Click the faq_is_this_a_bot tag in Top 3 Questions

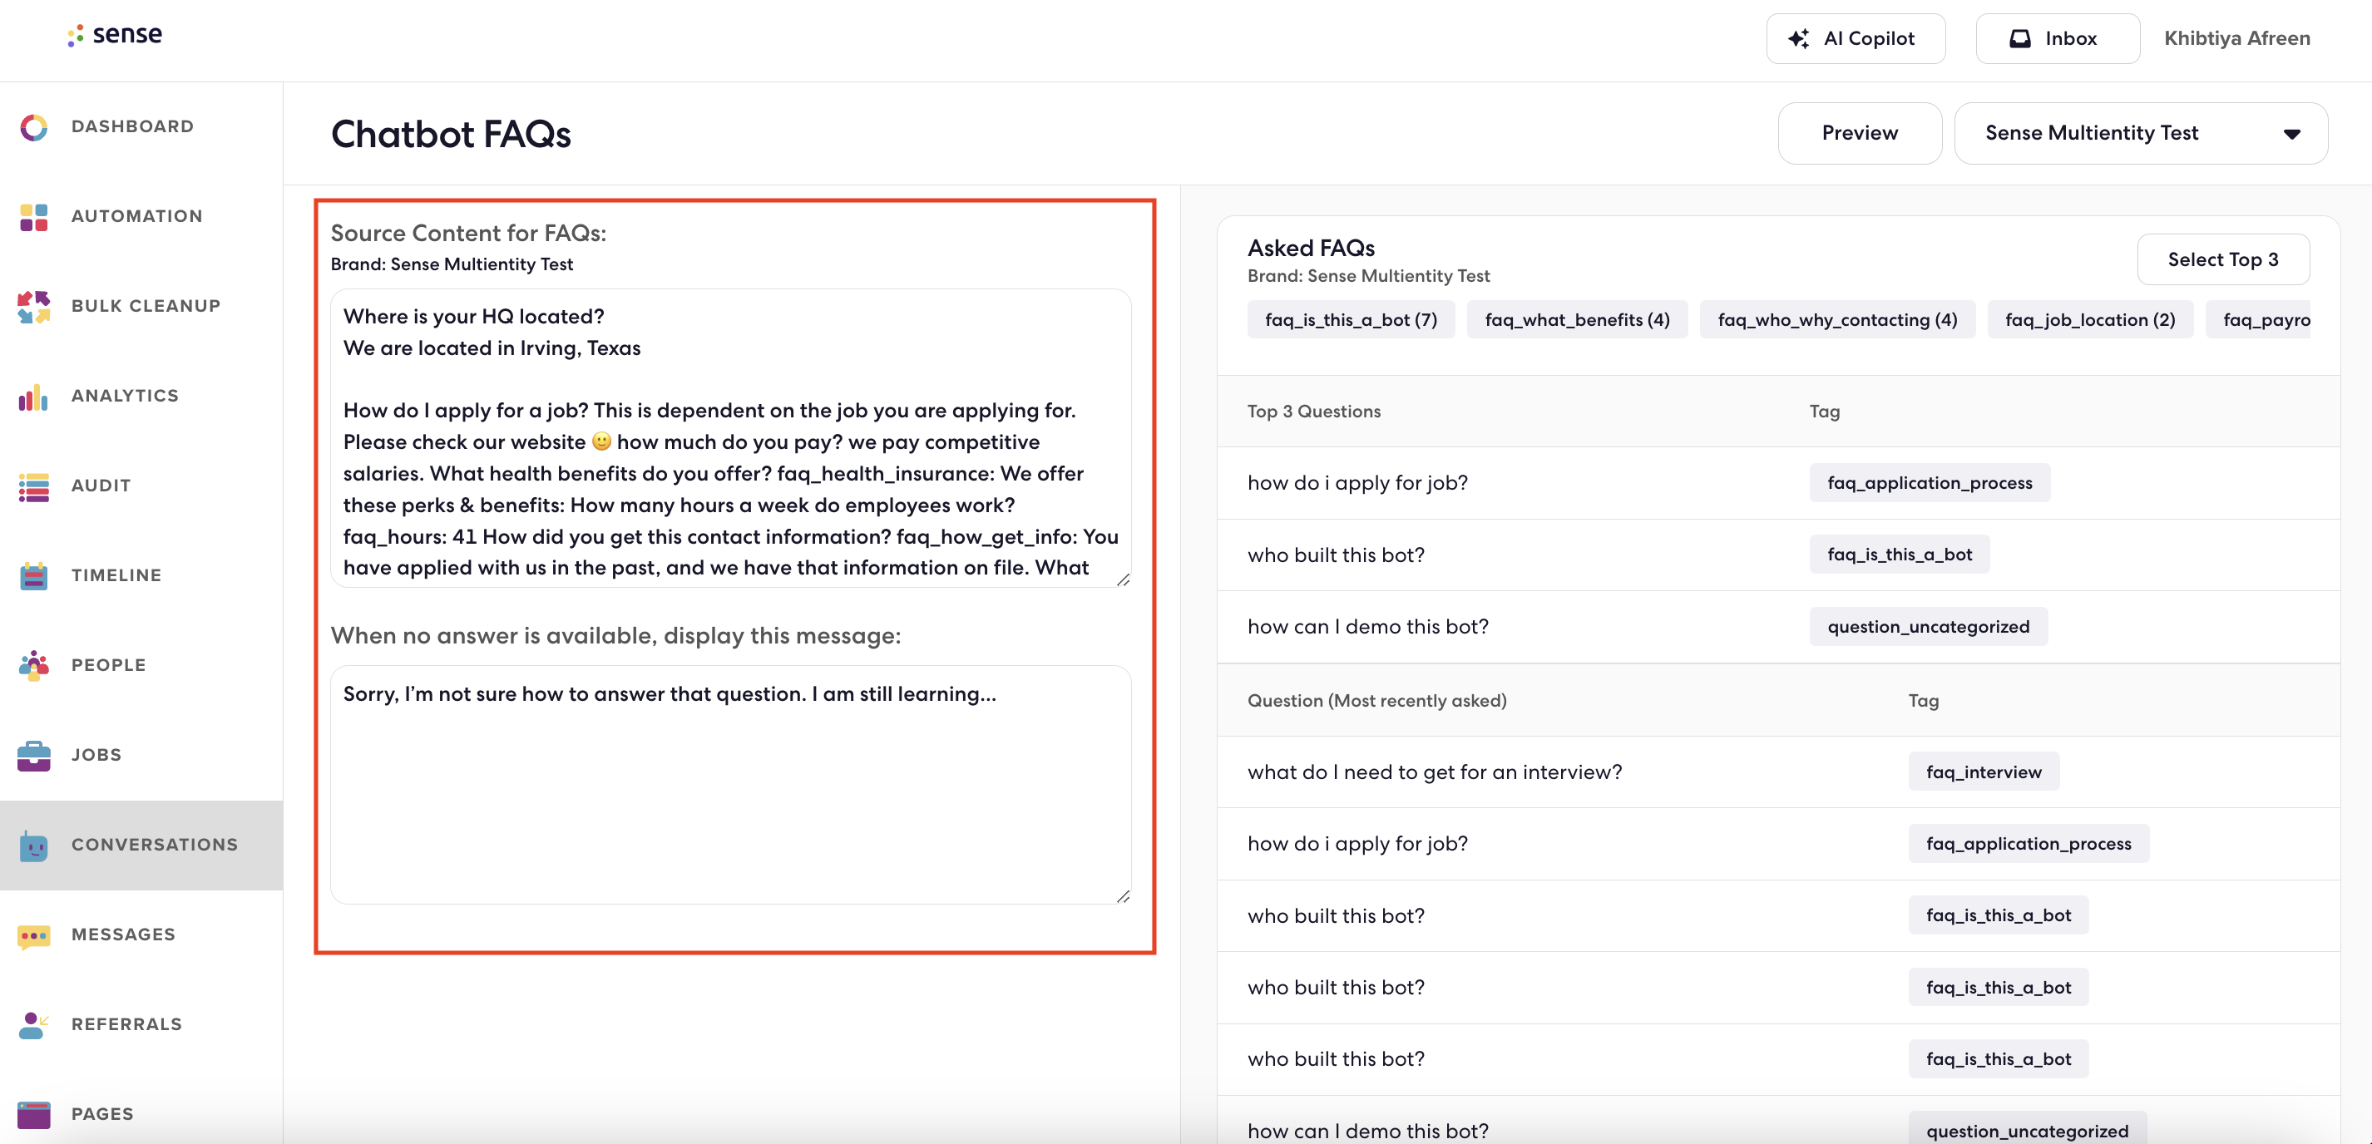pos(1899,555)
